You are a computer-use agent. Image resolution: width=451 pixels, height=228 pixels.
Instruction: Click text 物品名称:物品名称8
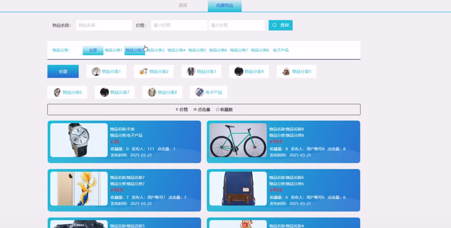click(x=287, y=129)
